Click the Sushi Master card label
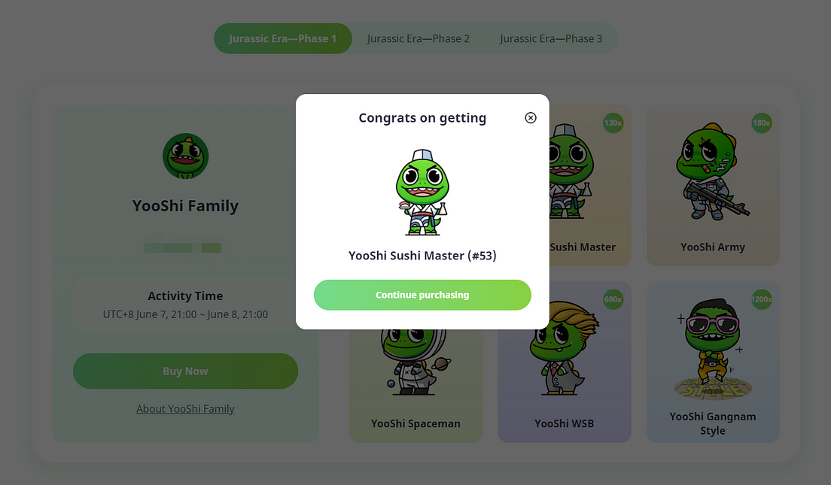 pos(583,247)
